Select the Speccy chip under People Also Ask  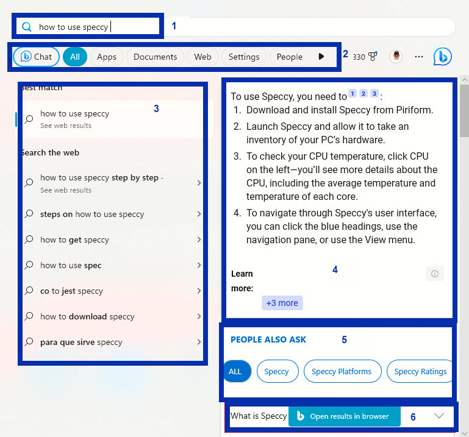pos(277,371)
